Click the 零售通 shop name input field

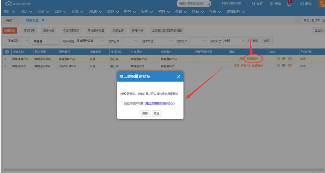coord(46,41)
